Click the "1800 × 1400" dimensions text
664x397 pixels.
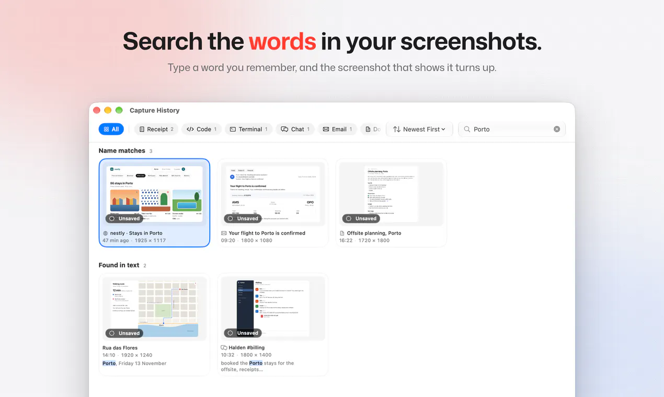pyautogui.click(x=257, y=355)
